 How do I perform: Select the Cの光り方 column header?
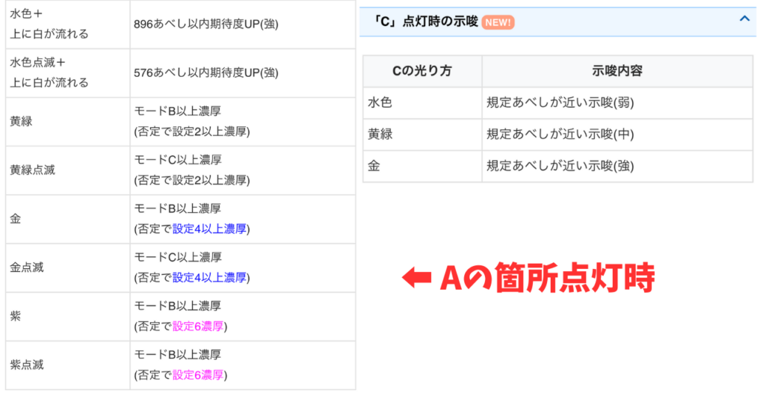coord(422,71)
